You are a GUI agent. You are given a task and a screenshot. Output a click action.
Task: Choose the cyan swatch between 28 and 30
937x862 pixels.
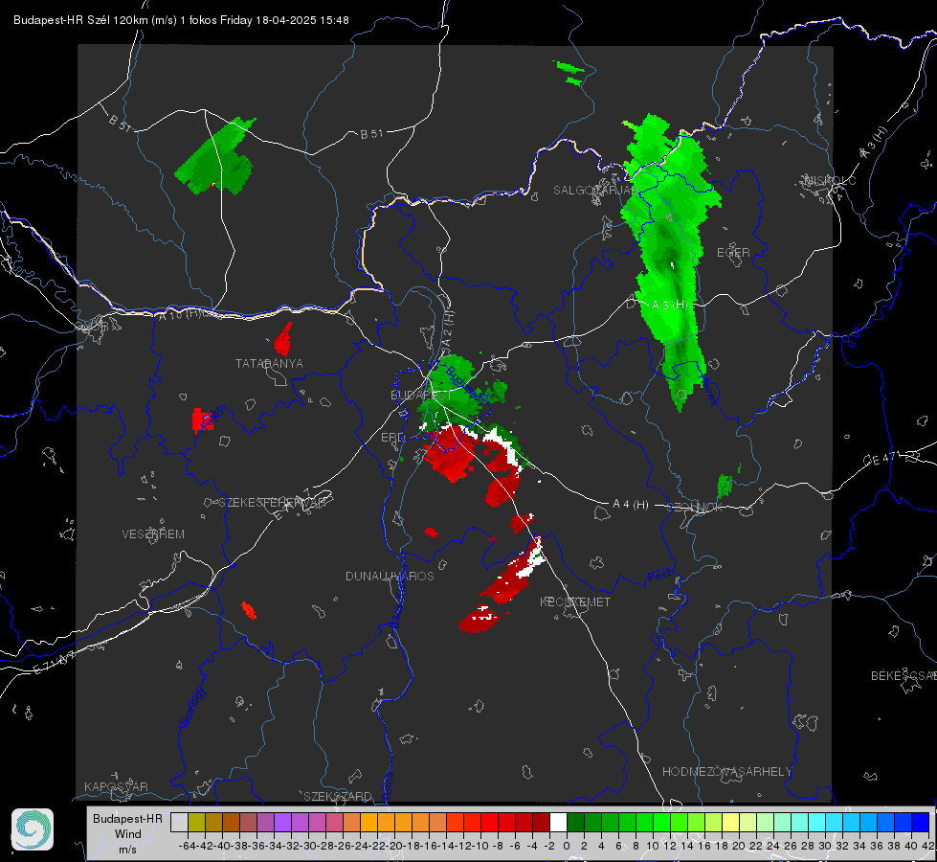coord(817,822)
